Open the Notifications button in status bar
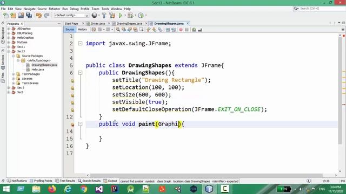 17,181
